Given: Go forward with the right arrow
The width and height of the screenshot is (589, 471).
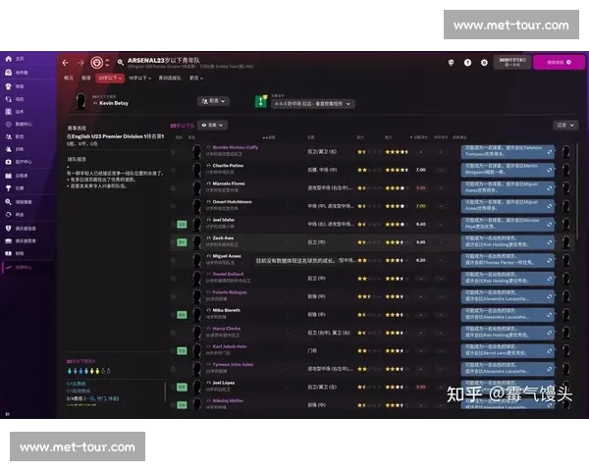Looking at the screenshot, I should (x=80, y=63).
